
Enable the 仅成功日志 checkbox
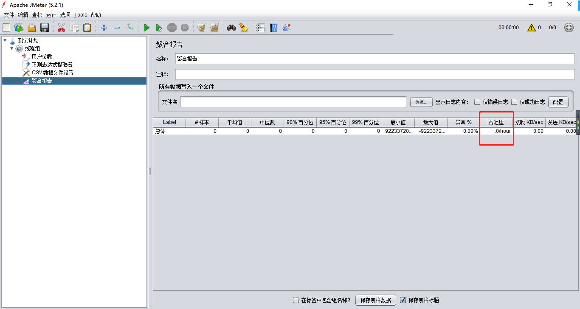[x=514, y=102]
